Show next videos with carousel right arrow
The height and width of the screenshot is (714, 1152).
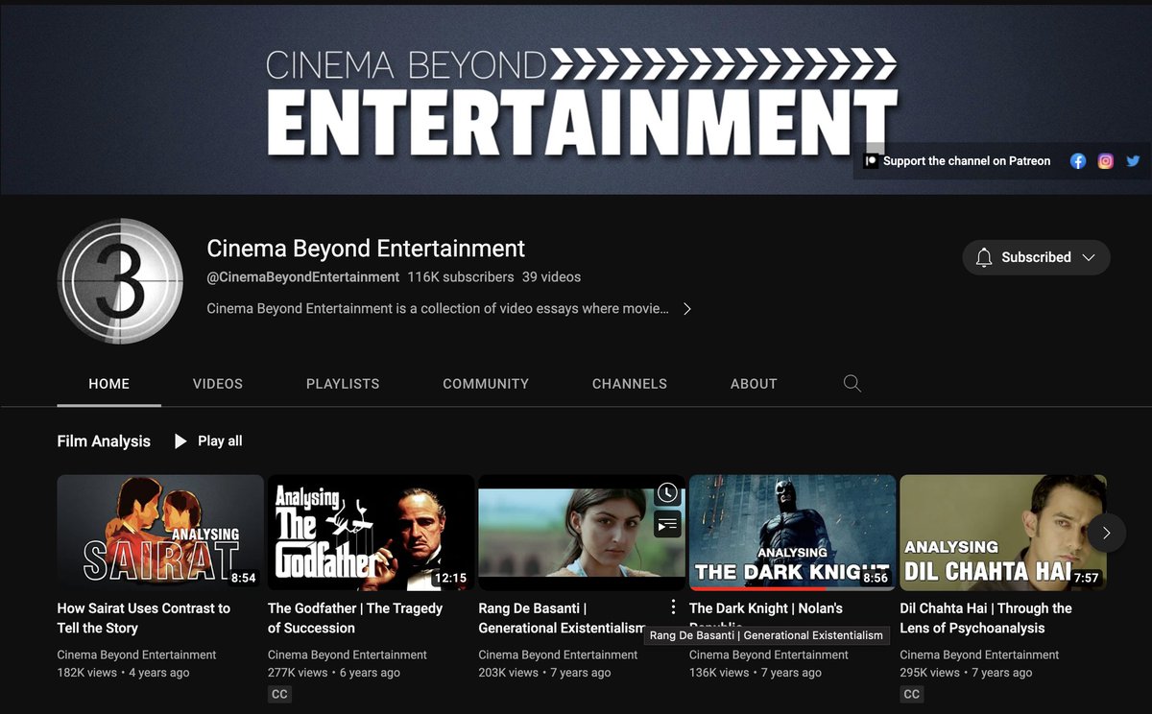click(x=1107, y=533)
